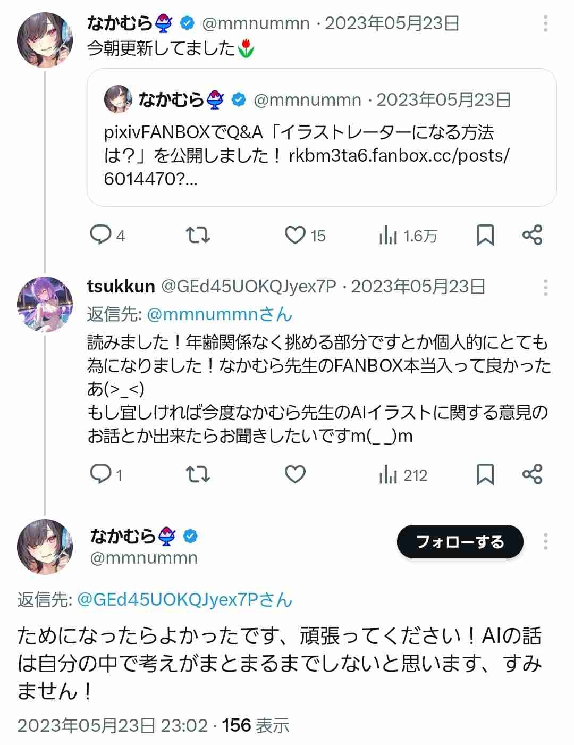Image resolution: width=574 pixels, height=745 pixels.
Task: Reply to tsukkun's tweet
Action: (100, 474)
